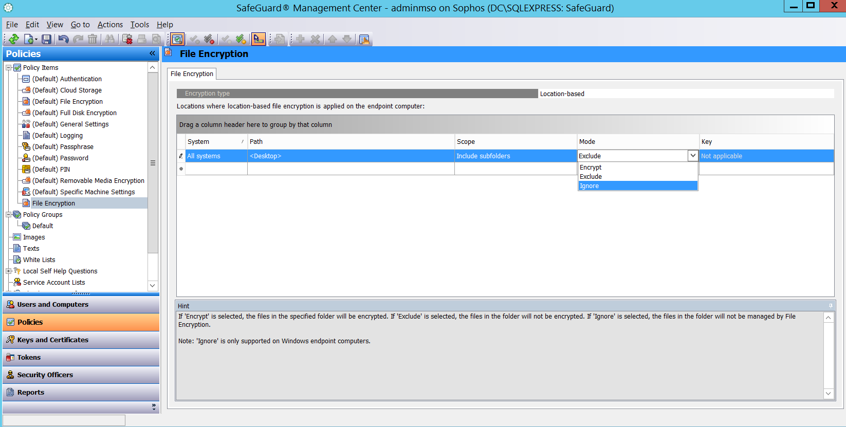This screenshot has width=846, height=427.
Task: Click the Print toolbar icon
Action: [x=142, y=39]
